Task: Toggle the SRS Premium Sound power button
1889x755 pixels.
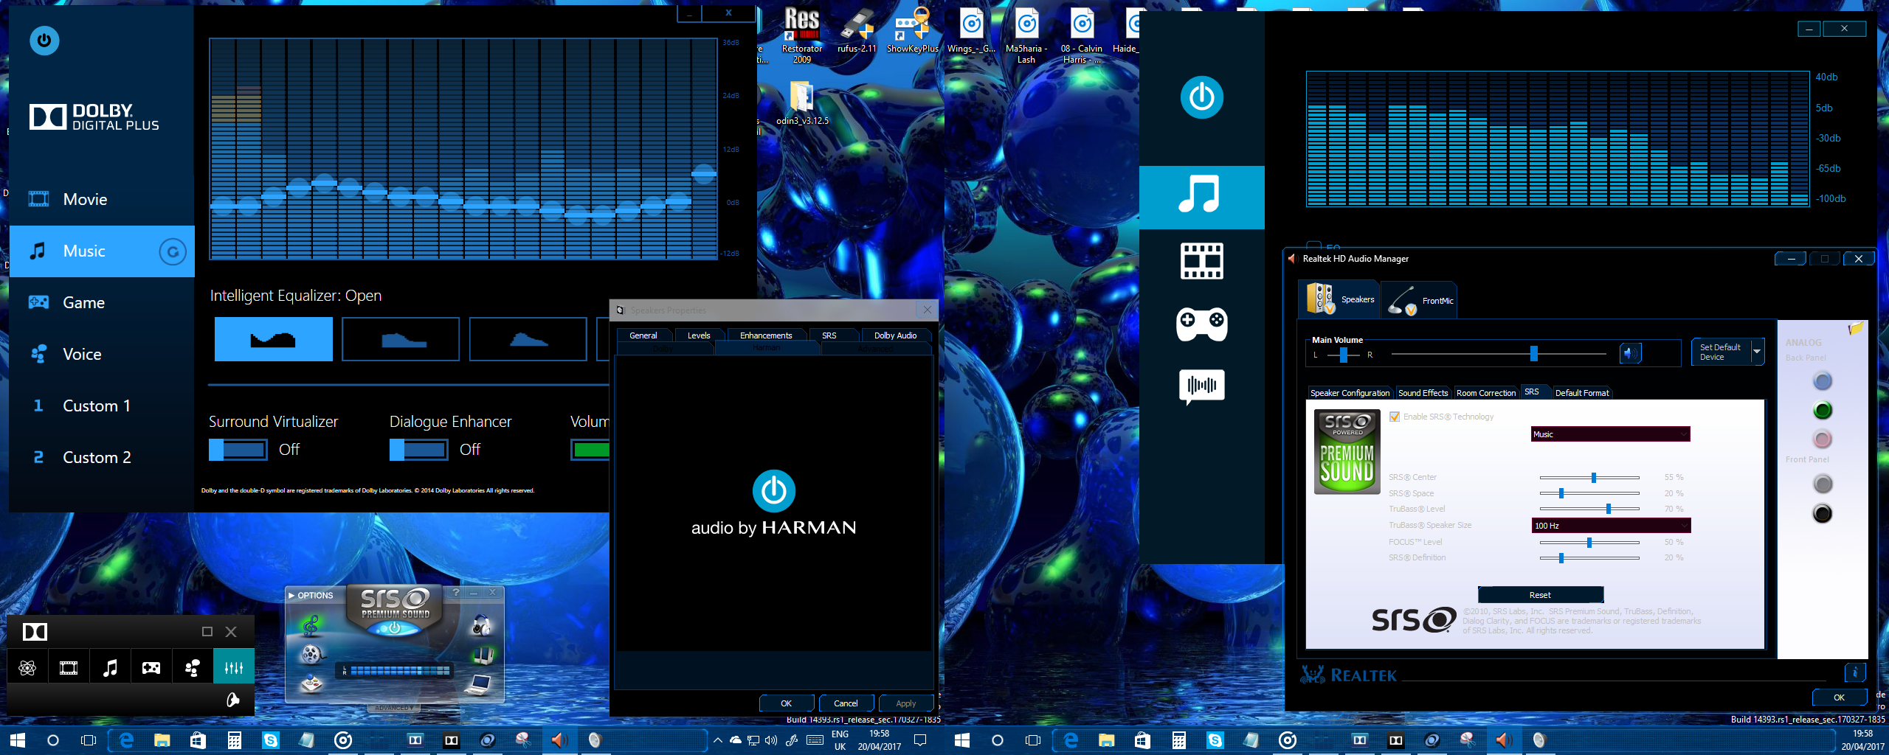Action: click(x=395, y=628)
